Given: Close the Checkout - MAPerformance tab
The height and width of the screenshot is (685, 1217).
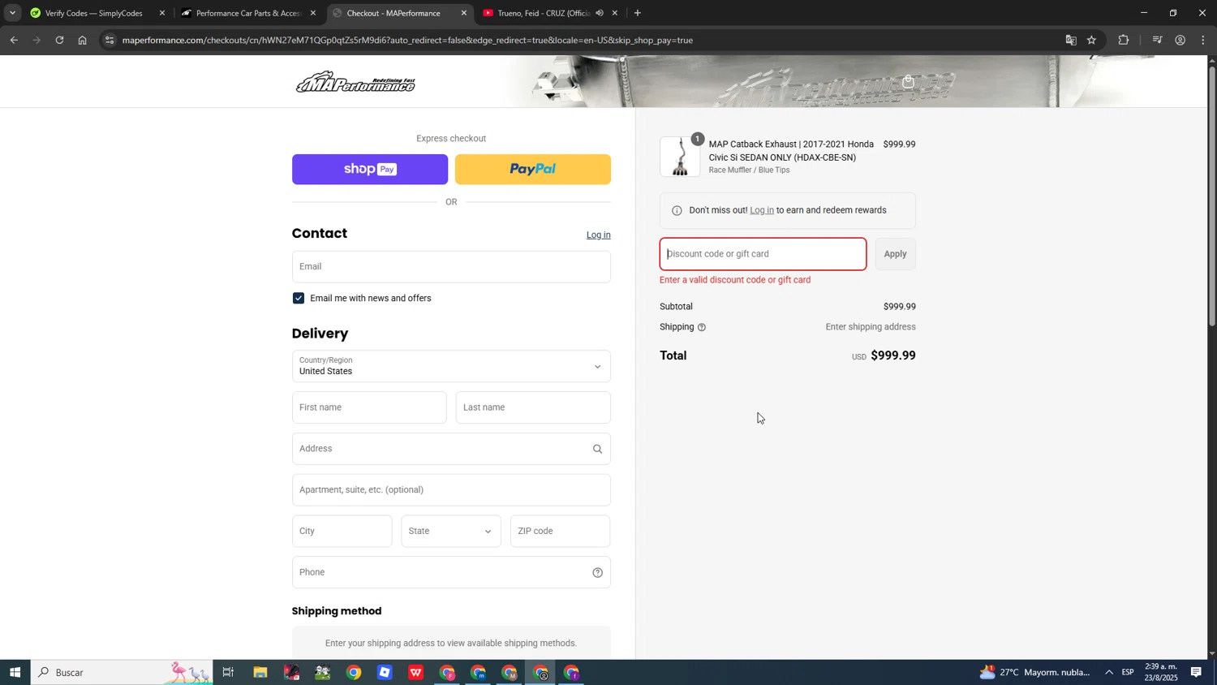Looking at the screenshot, I should [464, 13].
